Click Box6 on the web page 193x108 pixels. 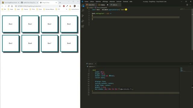30,43
